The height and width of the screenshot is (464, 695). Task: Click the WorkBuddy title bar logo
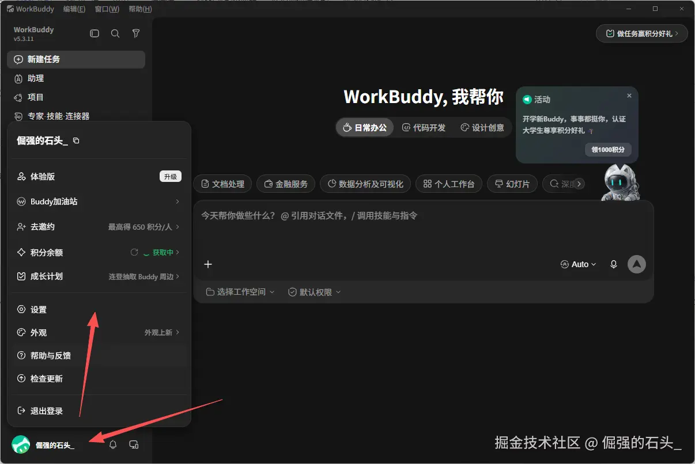coord(10,9)
